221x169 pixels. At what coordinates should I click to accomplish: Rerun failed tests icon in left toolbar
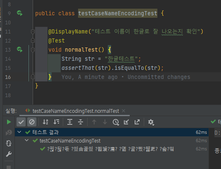tap(9, 133)
